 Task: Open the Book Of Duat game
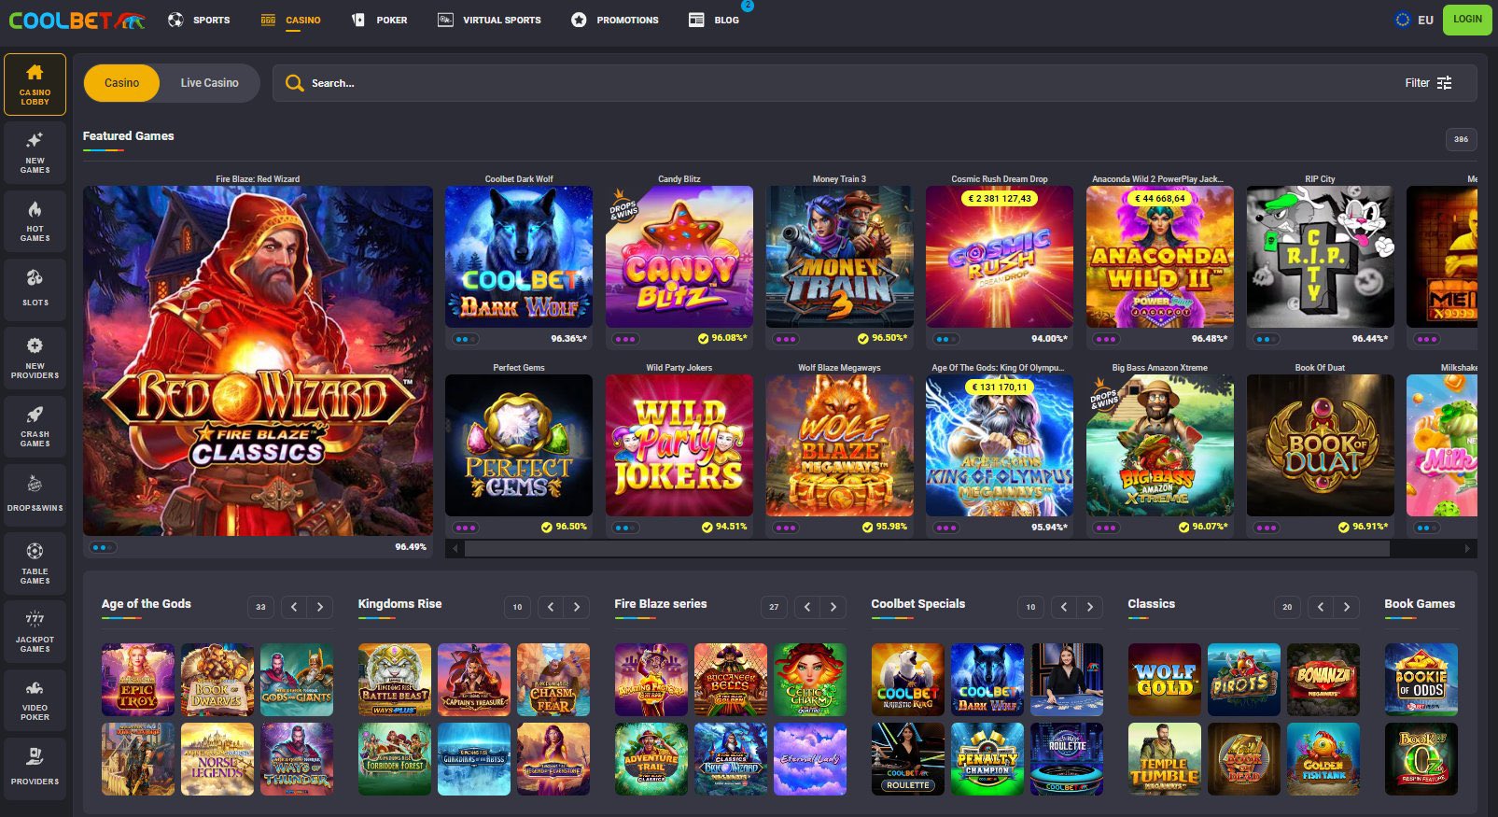[1321, 445]
